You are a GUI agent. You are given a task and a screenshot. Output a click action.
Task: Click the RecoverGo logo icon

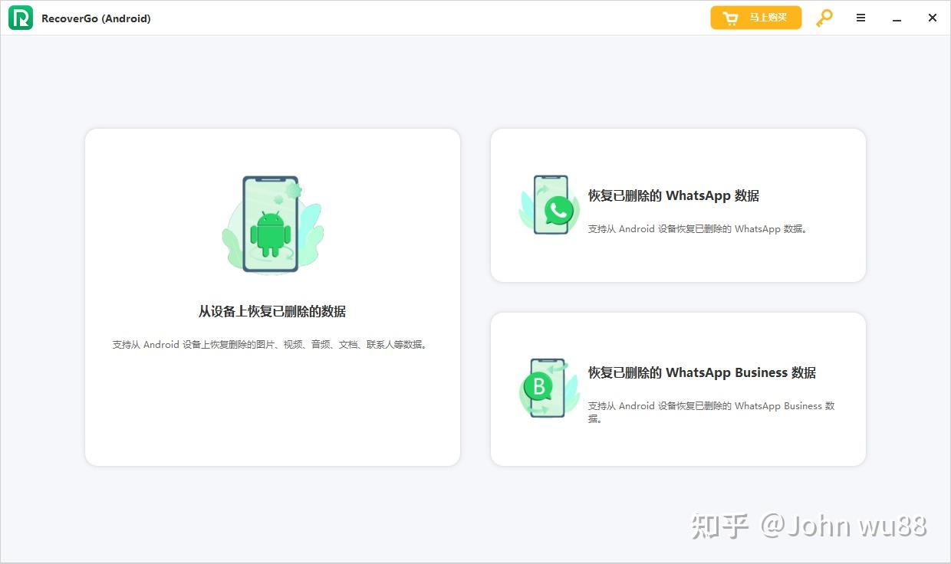(20, 17)
